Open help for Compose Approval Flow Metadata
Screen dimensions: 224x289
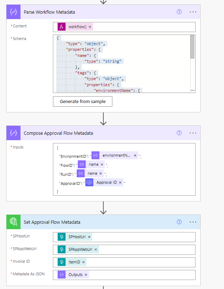(179, 133)
